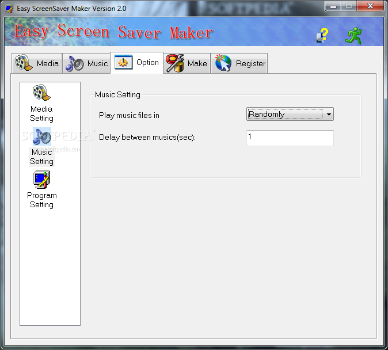The height and width of the screenshot is (350, 388).
Task: Close the Easy ScreenSaver Maker window
Action: 370,6
